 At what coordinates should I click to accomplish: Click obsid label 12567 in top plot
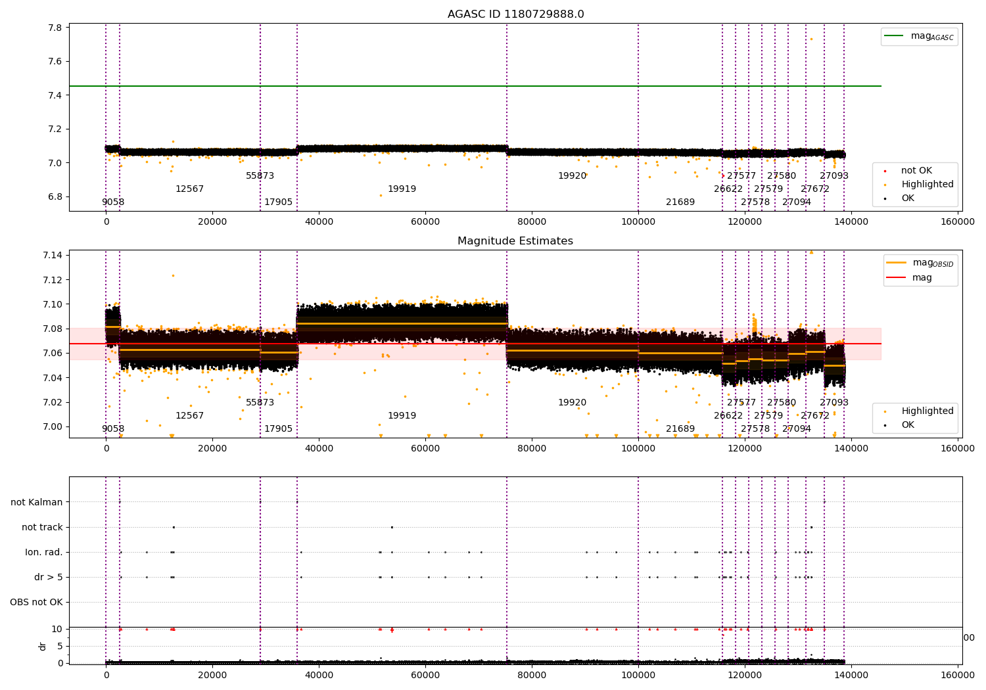pos(189,189)
